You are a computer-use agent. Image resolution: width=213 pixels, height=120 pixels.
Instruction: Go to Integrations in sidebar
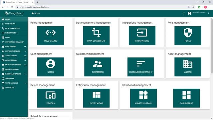pyautogui.click(x=14, y=33)
